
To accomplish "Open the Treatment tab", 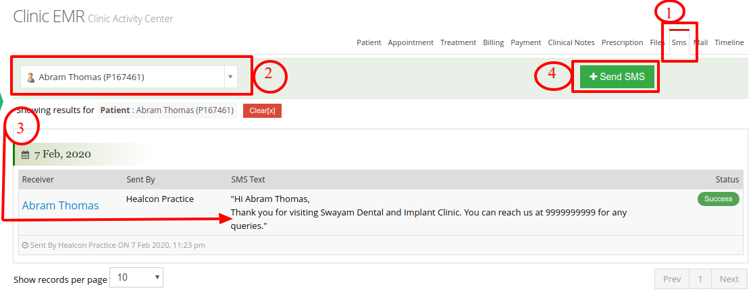I will pos(458,42).
